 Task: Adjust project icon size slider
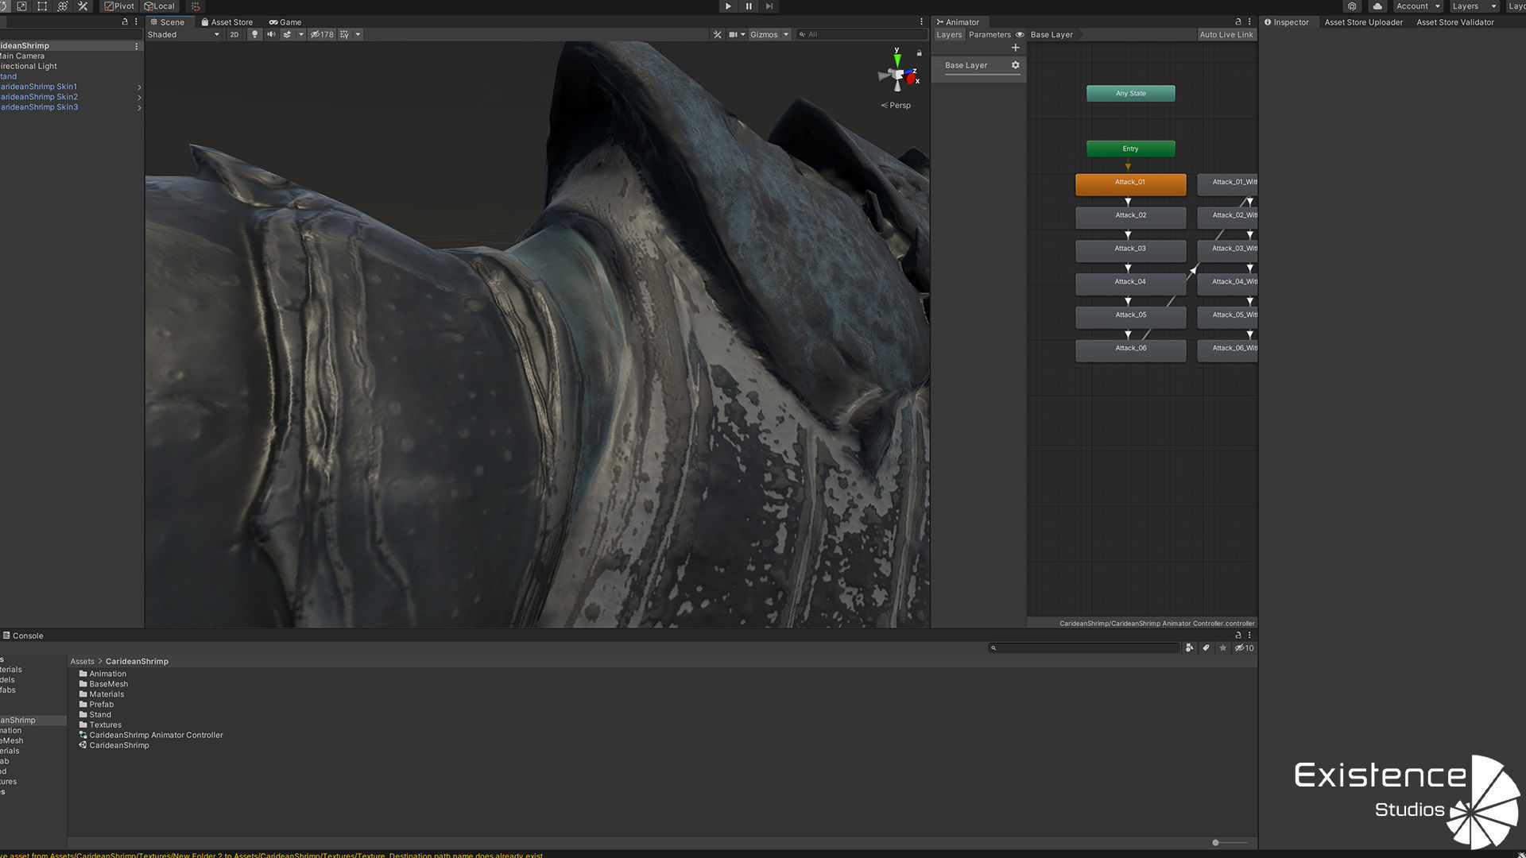point(1216,843)
